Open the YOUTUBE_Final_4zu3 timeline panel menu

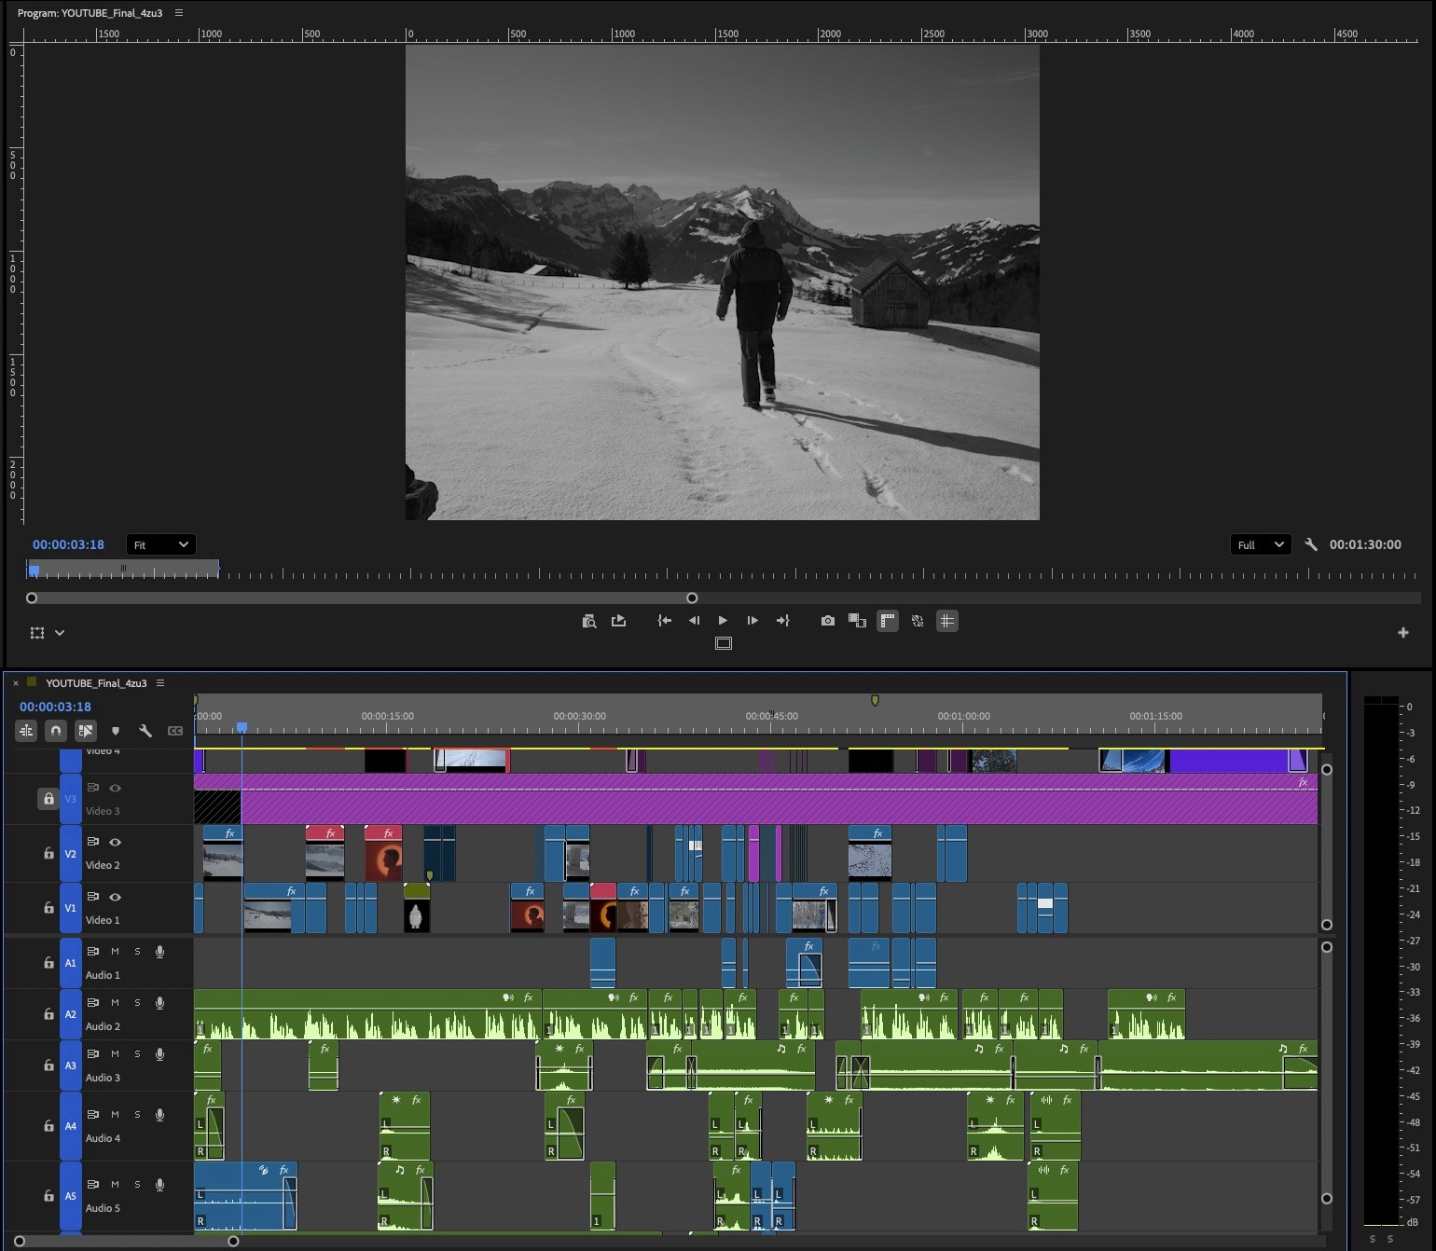160,683
